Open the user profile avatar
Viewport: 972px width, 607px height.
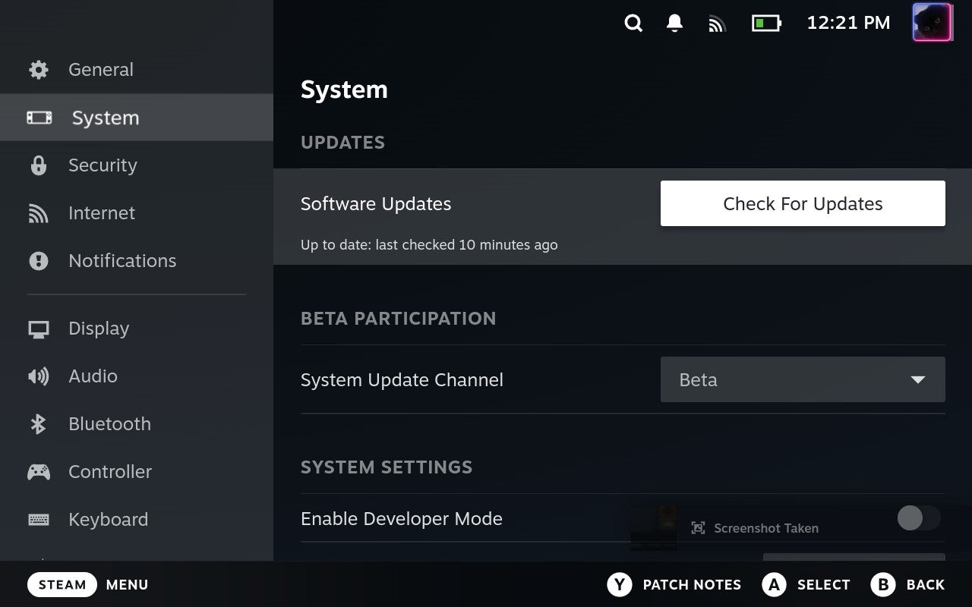932,22
